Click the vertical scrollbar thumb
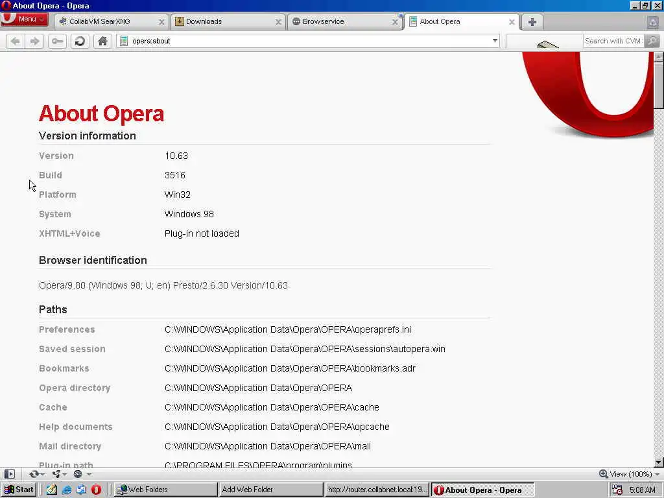Viewport: 664px width, 498px height. pos(659,85)
